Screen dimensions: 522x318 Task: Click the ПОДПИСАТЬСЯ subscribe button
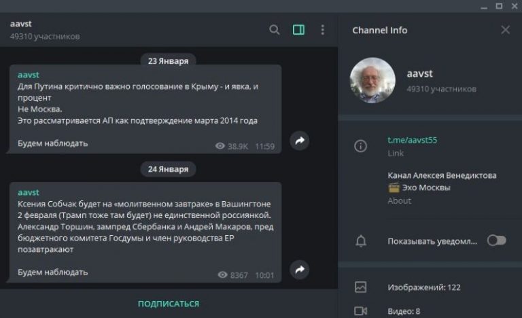pyautogui.click(x=169, y=304)
